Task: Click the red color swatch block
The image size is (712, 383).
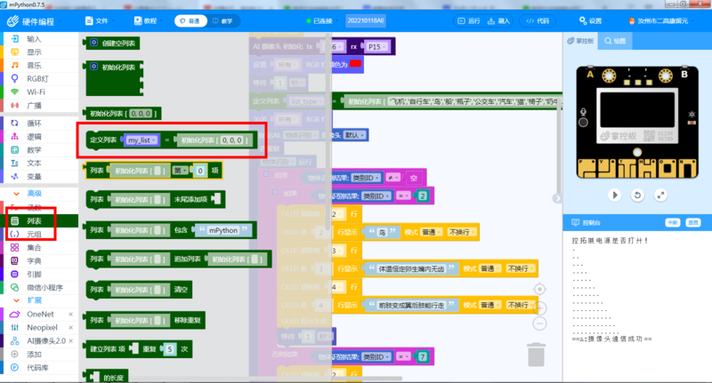Action: 355,63
